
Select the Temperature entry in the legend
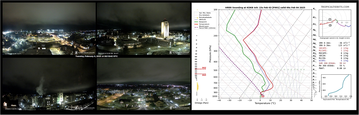205,24
